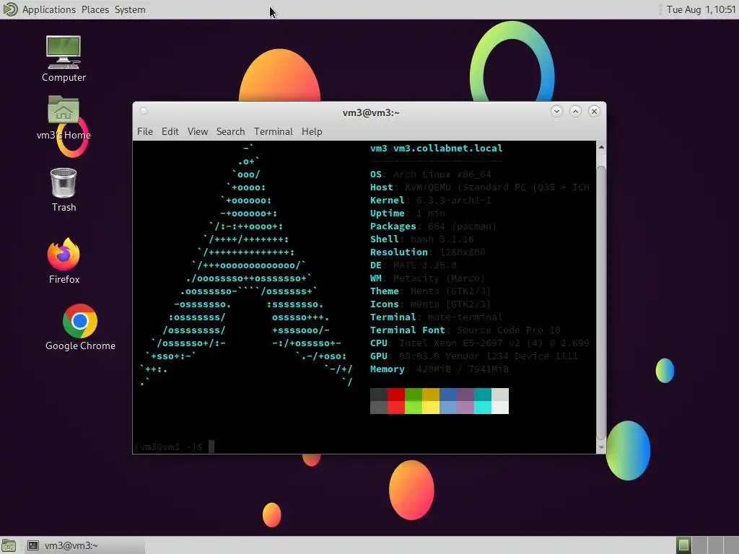Screen dimensions: 739x554
Task: Select the Trash icon on desktop
Action: click(64, 183)
